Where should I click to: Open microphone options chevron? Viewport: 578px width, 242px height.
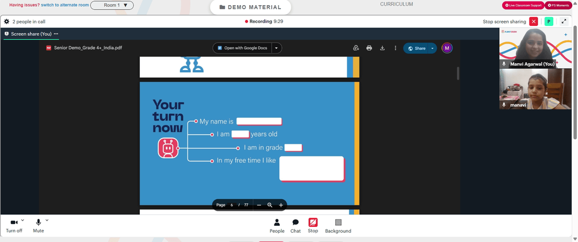click(x=47, y=220)
